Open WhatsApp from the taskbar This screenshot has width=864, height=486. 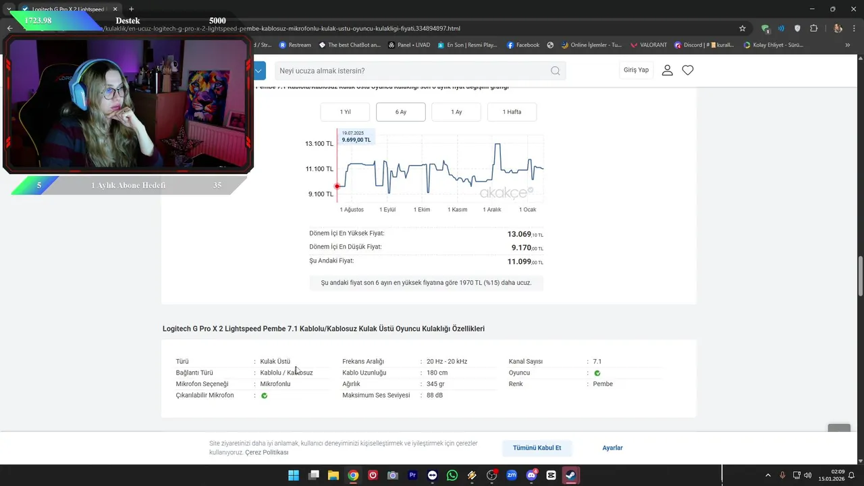tap(452, 475)
